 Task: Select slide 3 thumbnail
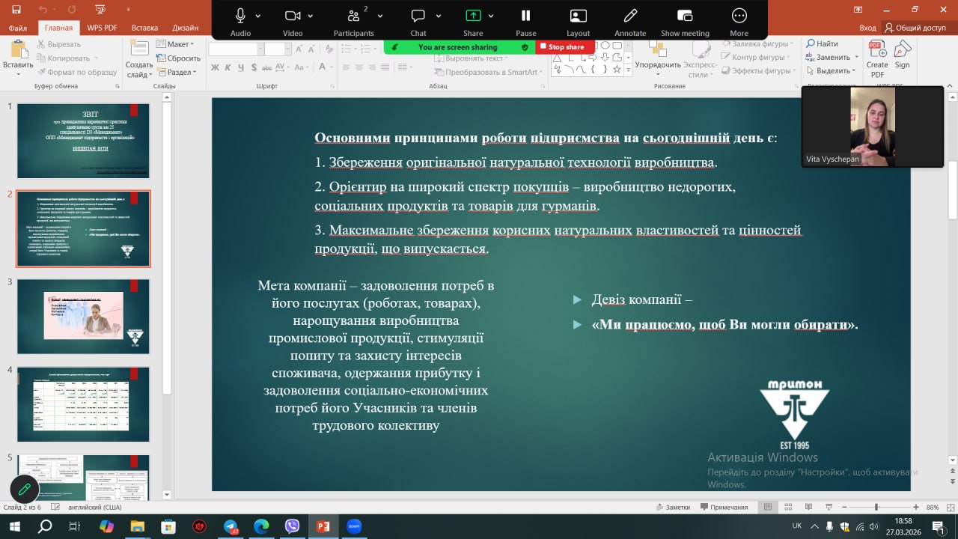[83, 317]
